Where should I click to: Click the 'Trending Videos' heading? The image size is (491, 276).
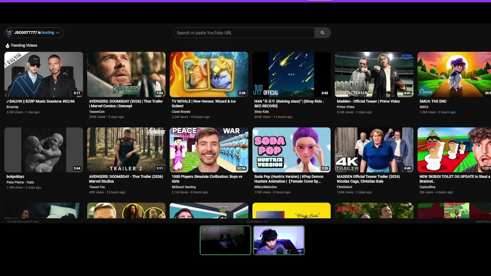tap(24, 46)
